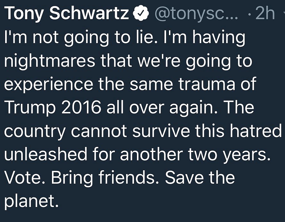Image resolution: width=285 pixels, height=222 pixels.
Task: Click the phrase "Save the" near the bottom
Action: coord(200,177)
